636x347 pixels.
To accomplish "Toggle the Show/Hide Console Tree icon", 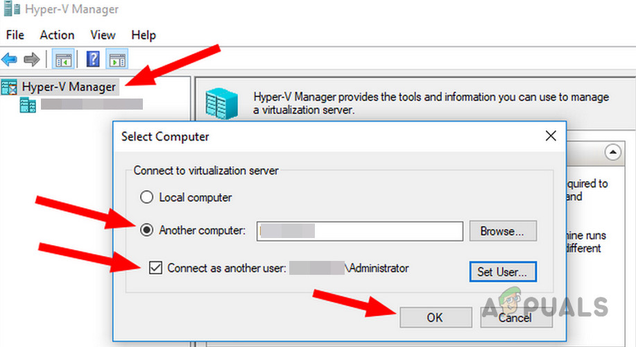I will click(63, 60).
